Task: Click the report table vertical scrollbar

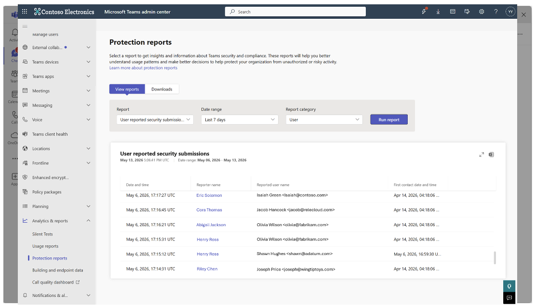Action: tap(495, 257)
